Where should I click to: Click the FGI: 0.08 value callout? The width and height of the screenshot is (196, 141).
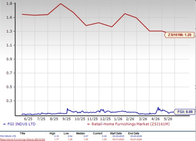[185, 112]
